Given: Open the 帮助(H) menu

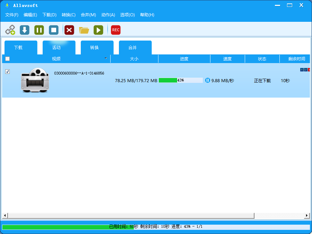Looking at the screenshot, I should point(147,15).
